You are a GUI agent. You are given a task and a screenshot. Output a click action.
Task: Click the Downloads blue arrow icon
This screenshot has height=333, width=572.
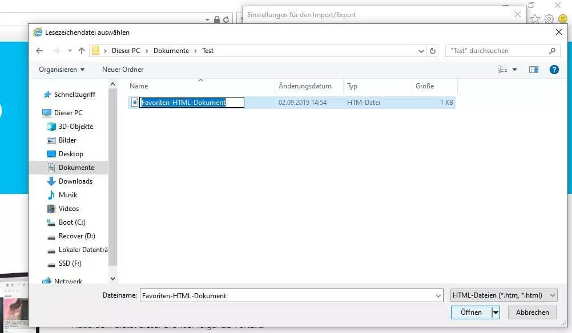[51, 181]
